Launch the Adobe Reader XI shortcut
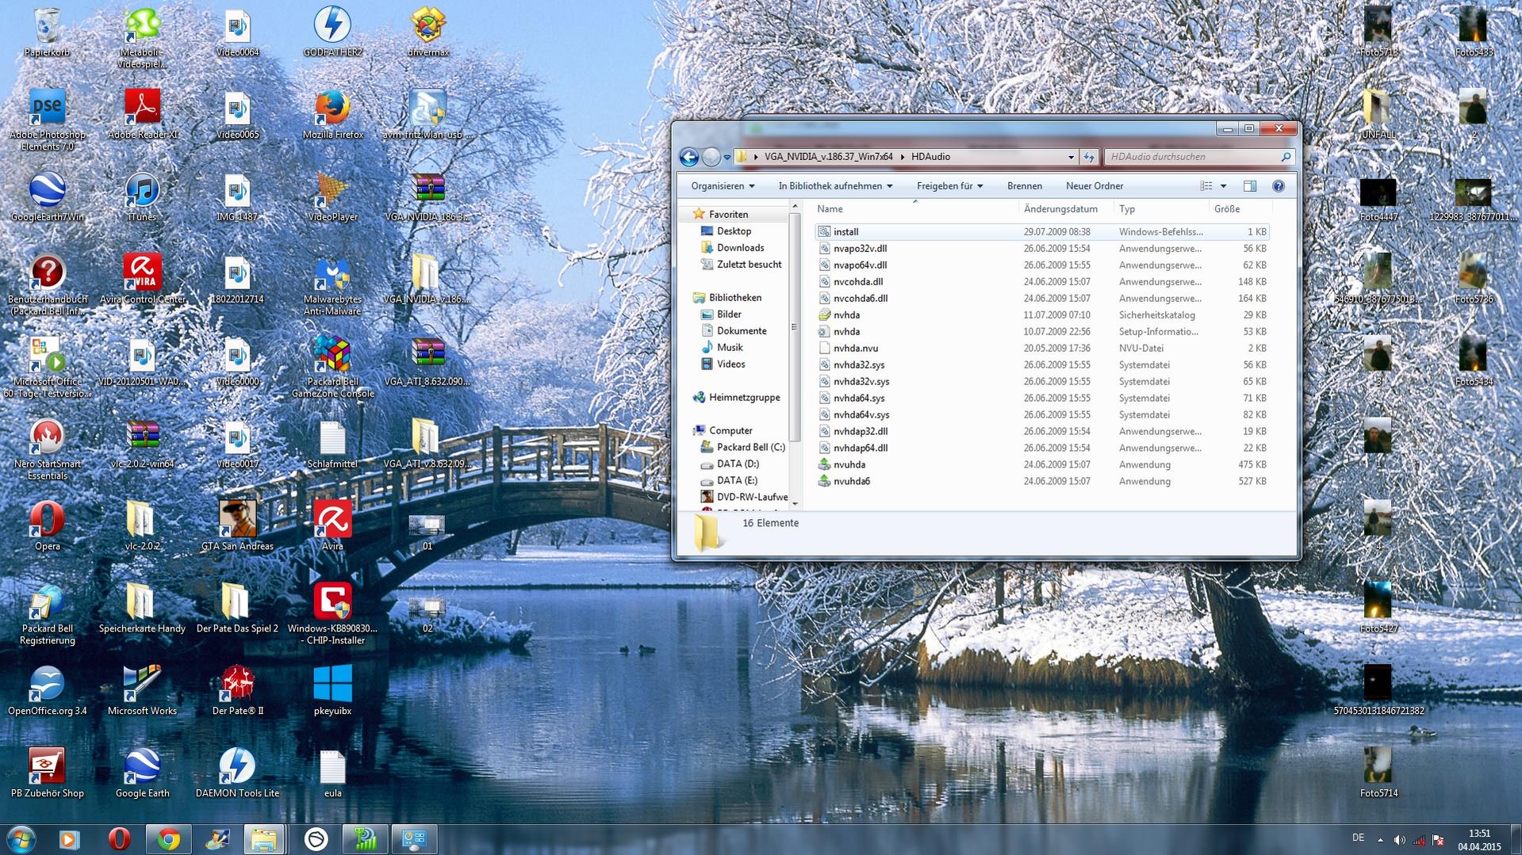The image size is (1522, 855). tap(143, 113)
